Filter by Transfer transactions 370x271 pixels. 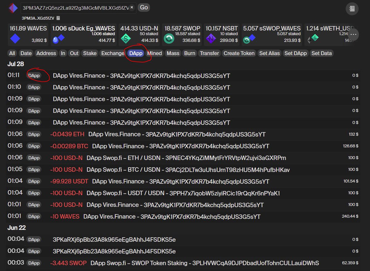209,53
